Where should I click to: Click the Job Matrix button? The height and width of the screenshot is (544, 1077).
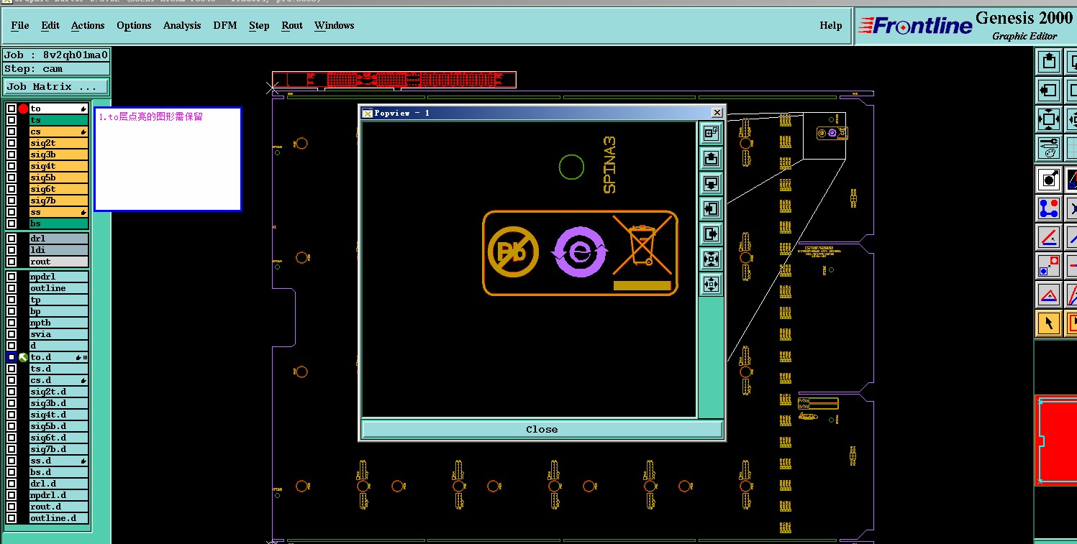pos(56,87)
